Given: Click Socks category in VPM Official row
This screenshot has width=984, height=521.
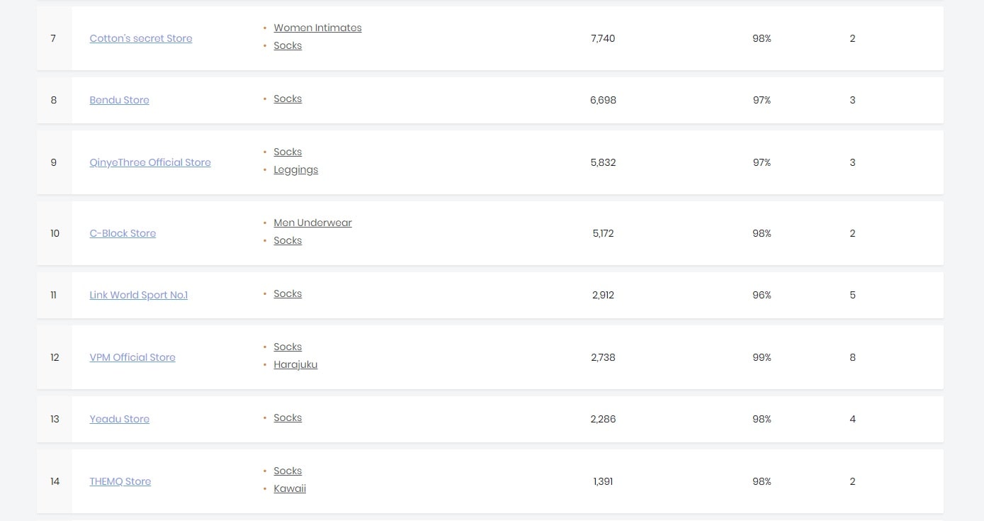Looking at the screenshot, I should click(x=288, y=347).
